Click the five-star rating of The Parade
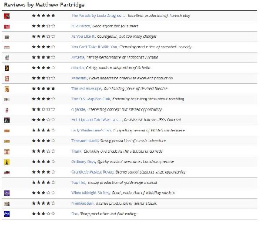 point(43,16)
